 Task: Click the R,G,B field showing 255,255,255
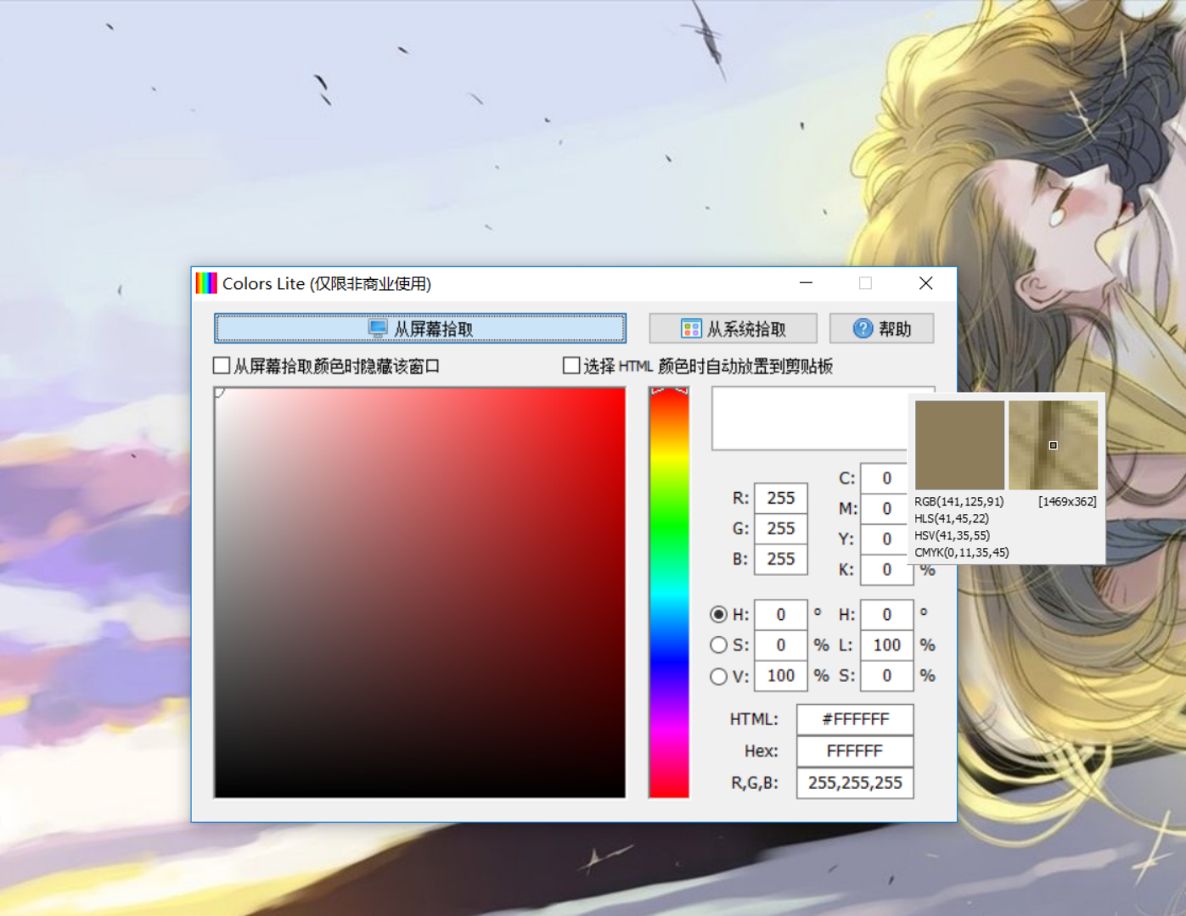click(x=855, y=783)
